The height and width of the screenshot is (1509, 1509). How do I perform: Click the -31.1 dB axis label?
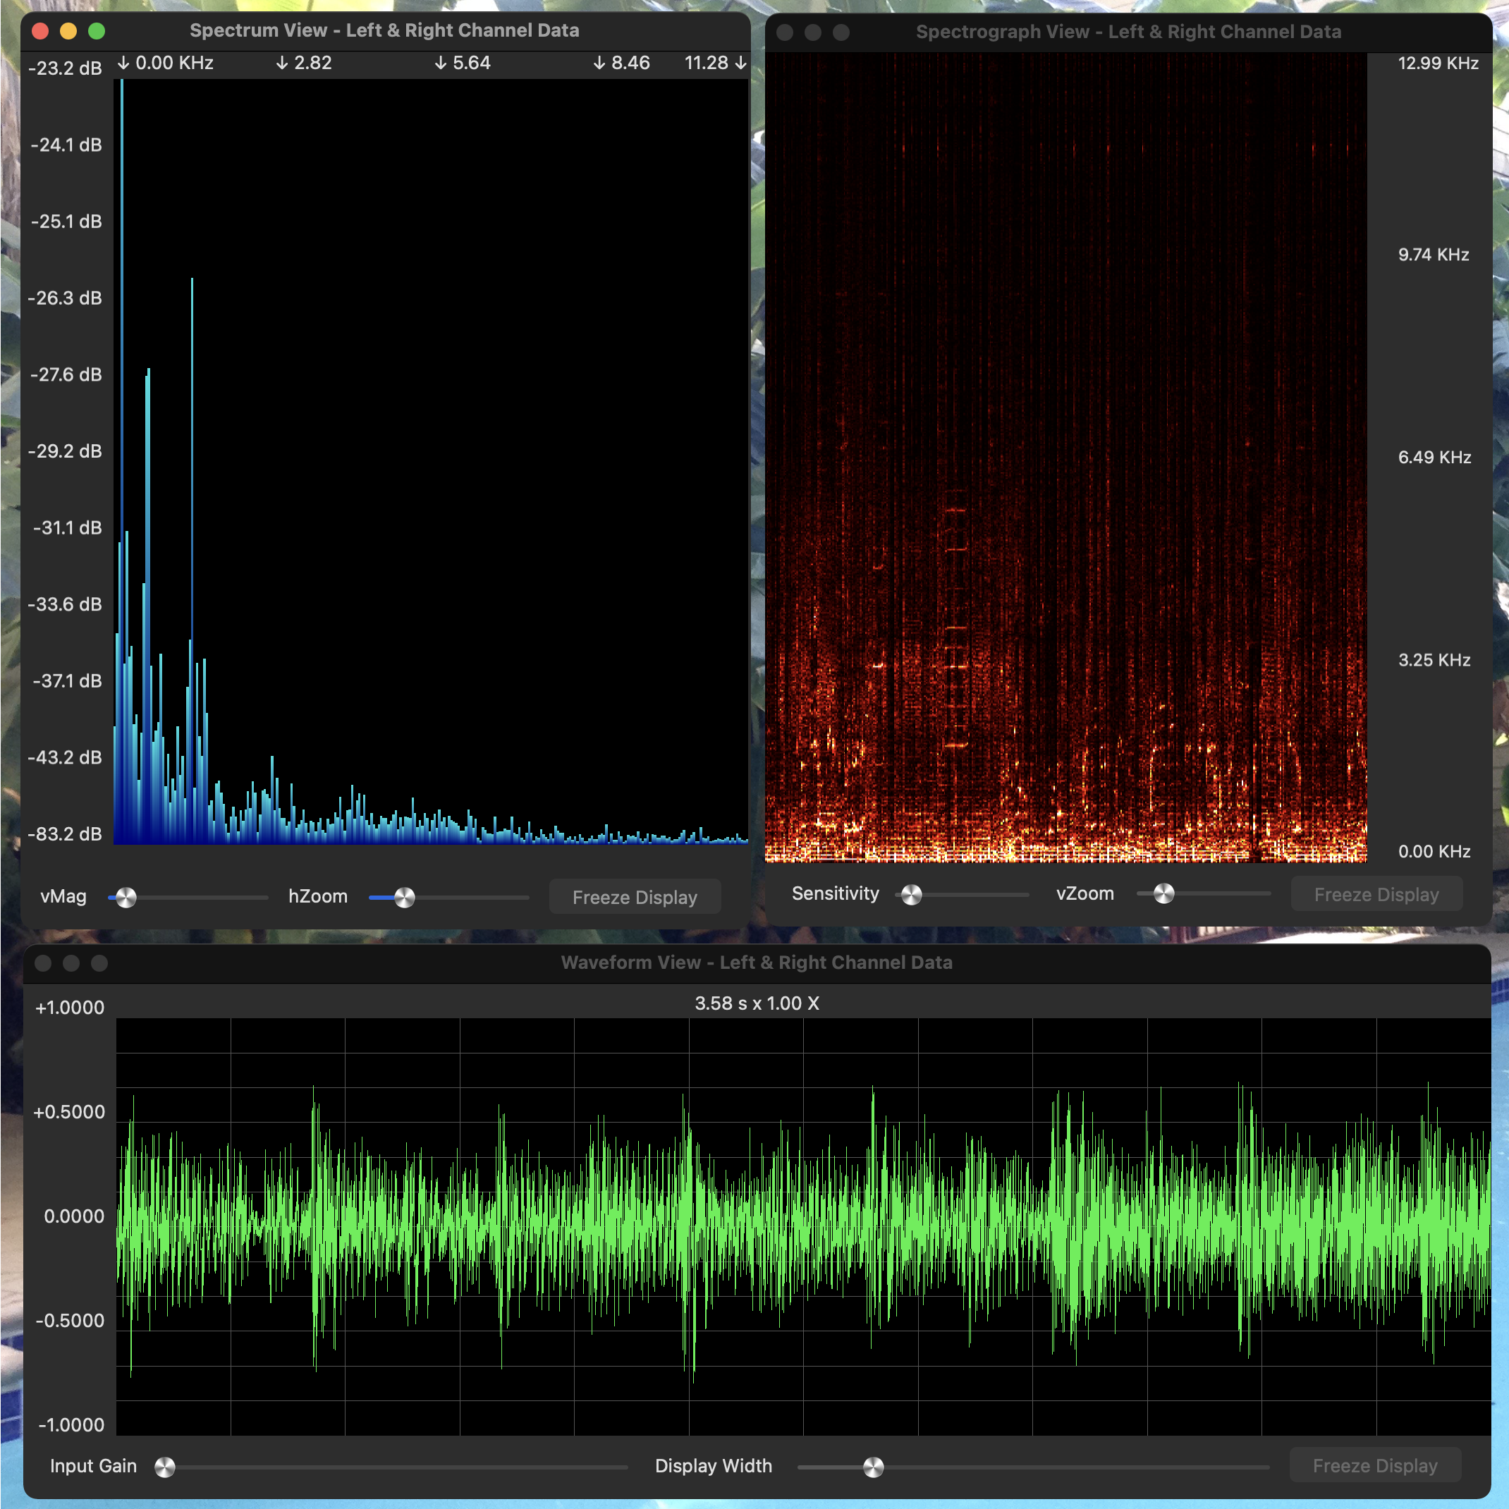tap(68, 527)
